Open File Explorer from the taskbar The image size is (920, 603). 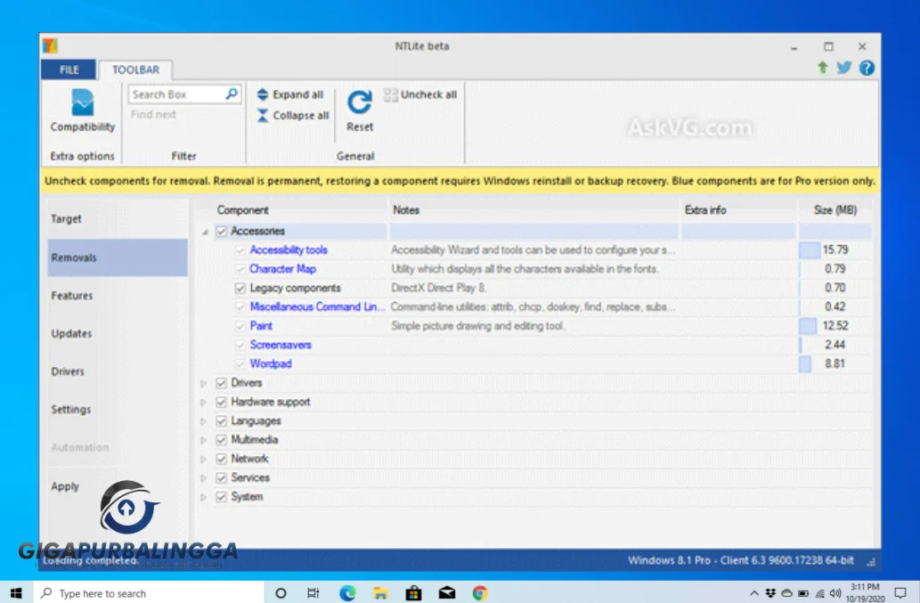point(380,593)
